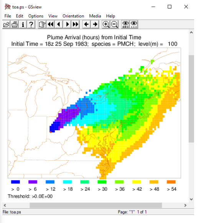Click the Print toolbar icon

coord(15,25)
